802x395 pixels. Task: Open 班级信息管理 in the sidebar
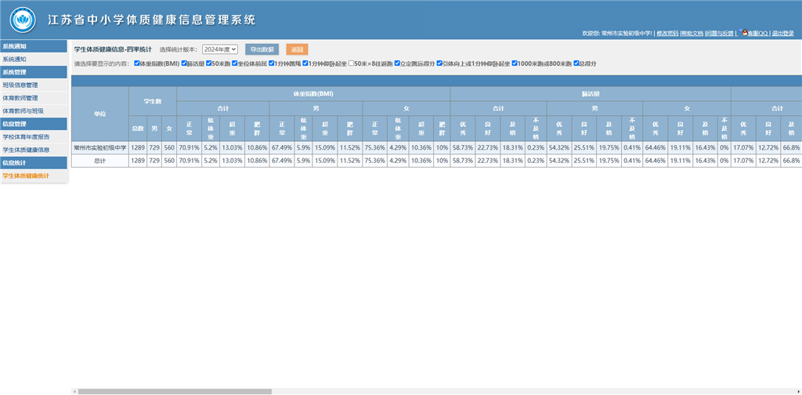(x=20, y=85)
